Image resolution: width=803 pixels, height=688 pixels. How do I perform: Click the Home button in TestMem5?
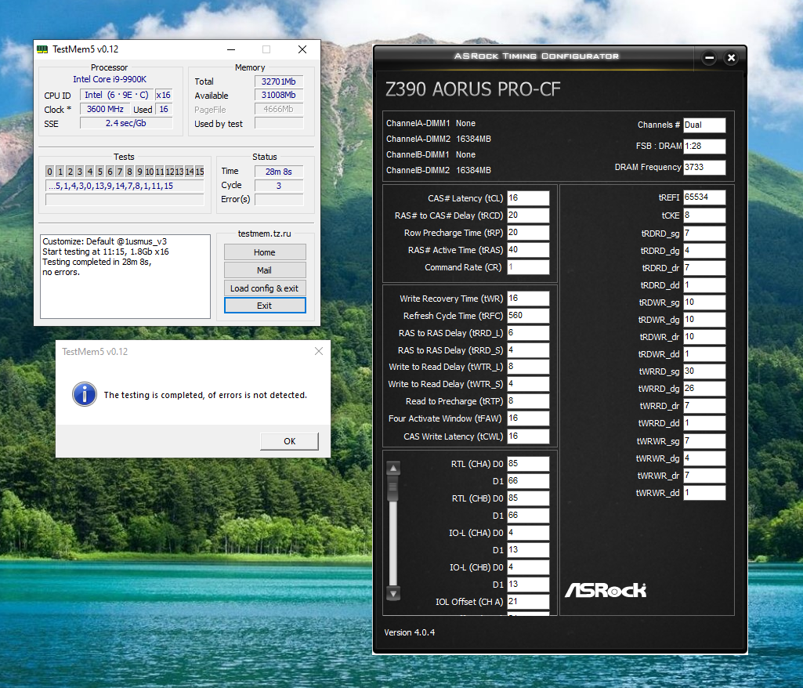[265, 252]
